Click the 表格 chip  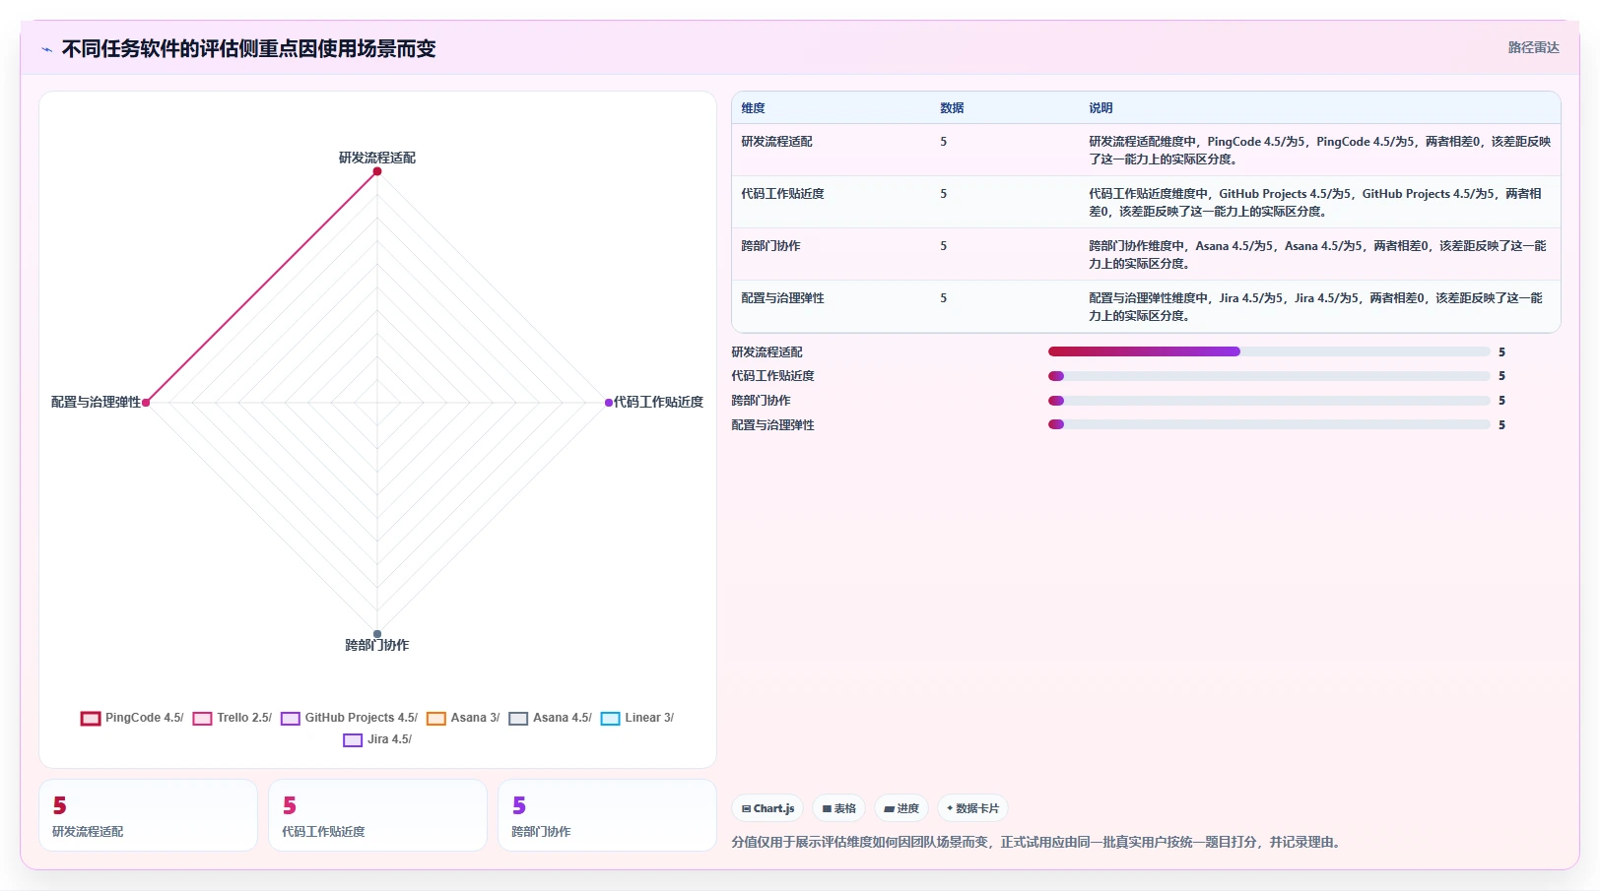[838, 808]
